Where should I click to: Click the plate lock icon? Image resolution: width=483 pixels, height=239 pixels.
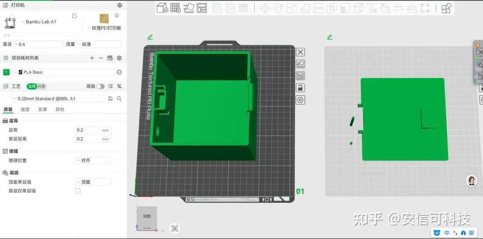pos(301,88)
